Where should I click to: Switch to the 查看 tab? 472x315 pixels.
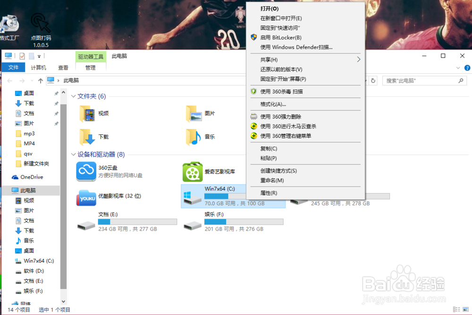click(63, 67)
